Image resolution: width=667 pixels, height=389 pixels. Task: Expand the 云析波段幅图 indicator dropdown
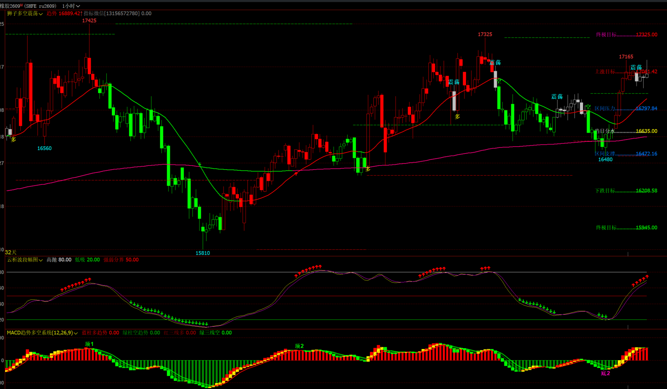pyautogui.click(x=25, y=260)
